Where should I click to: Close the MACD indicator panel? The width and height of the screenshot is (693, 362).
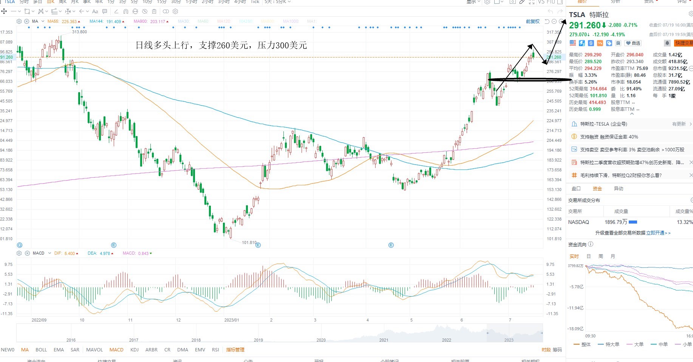(27, 253)
